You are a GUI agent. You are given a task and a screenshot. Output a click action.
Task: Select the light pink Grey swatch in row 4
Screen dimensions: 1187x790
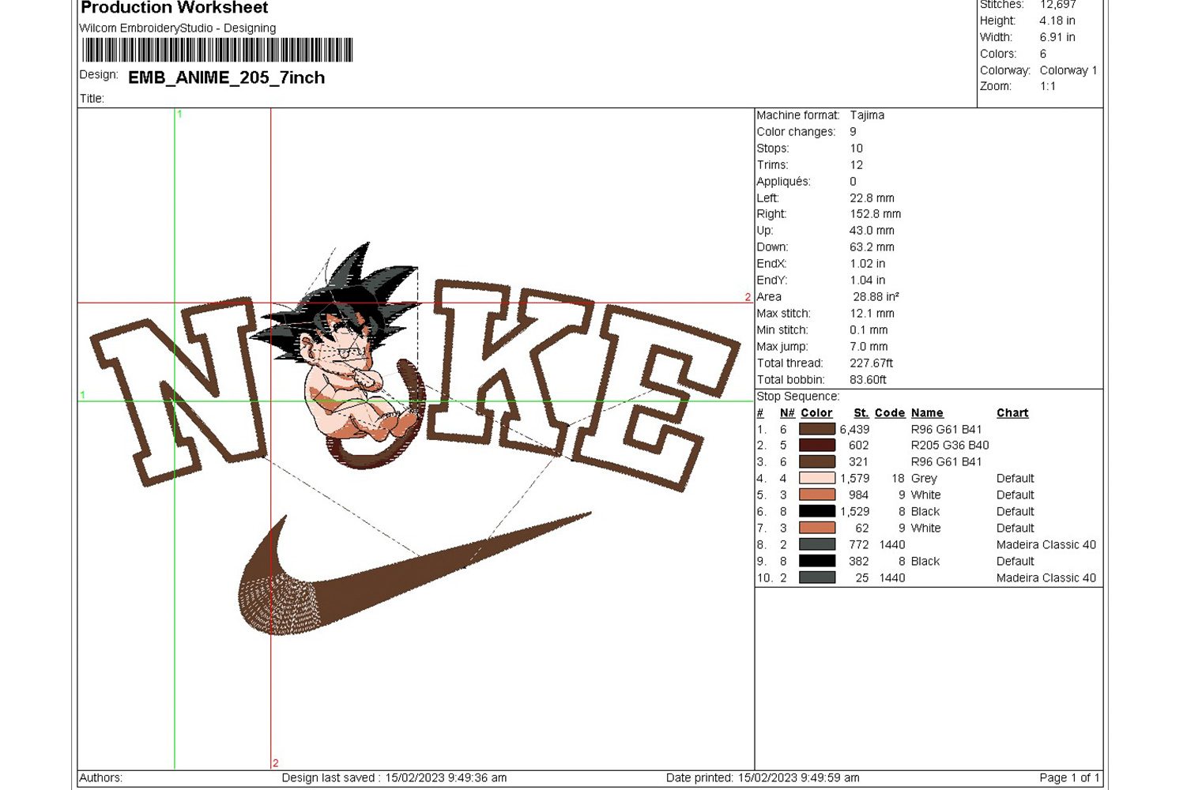(817, 478)
